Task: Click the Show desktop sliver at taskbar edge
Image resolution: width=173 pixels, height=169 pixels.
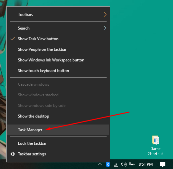Action: [172, 164]
